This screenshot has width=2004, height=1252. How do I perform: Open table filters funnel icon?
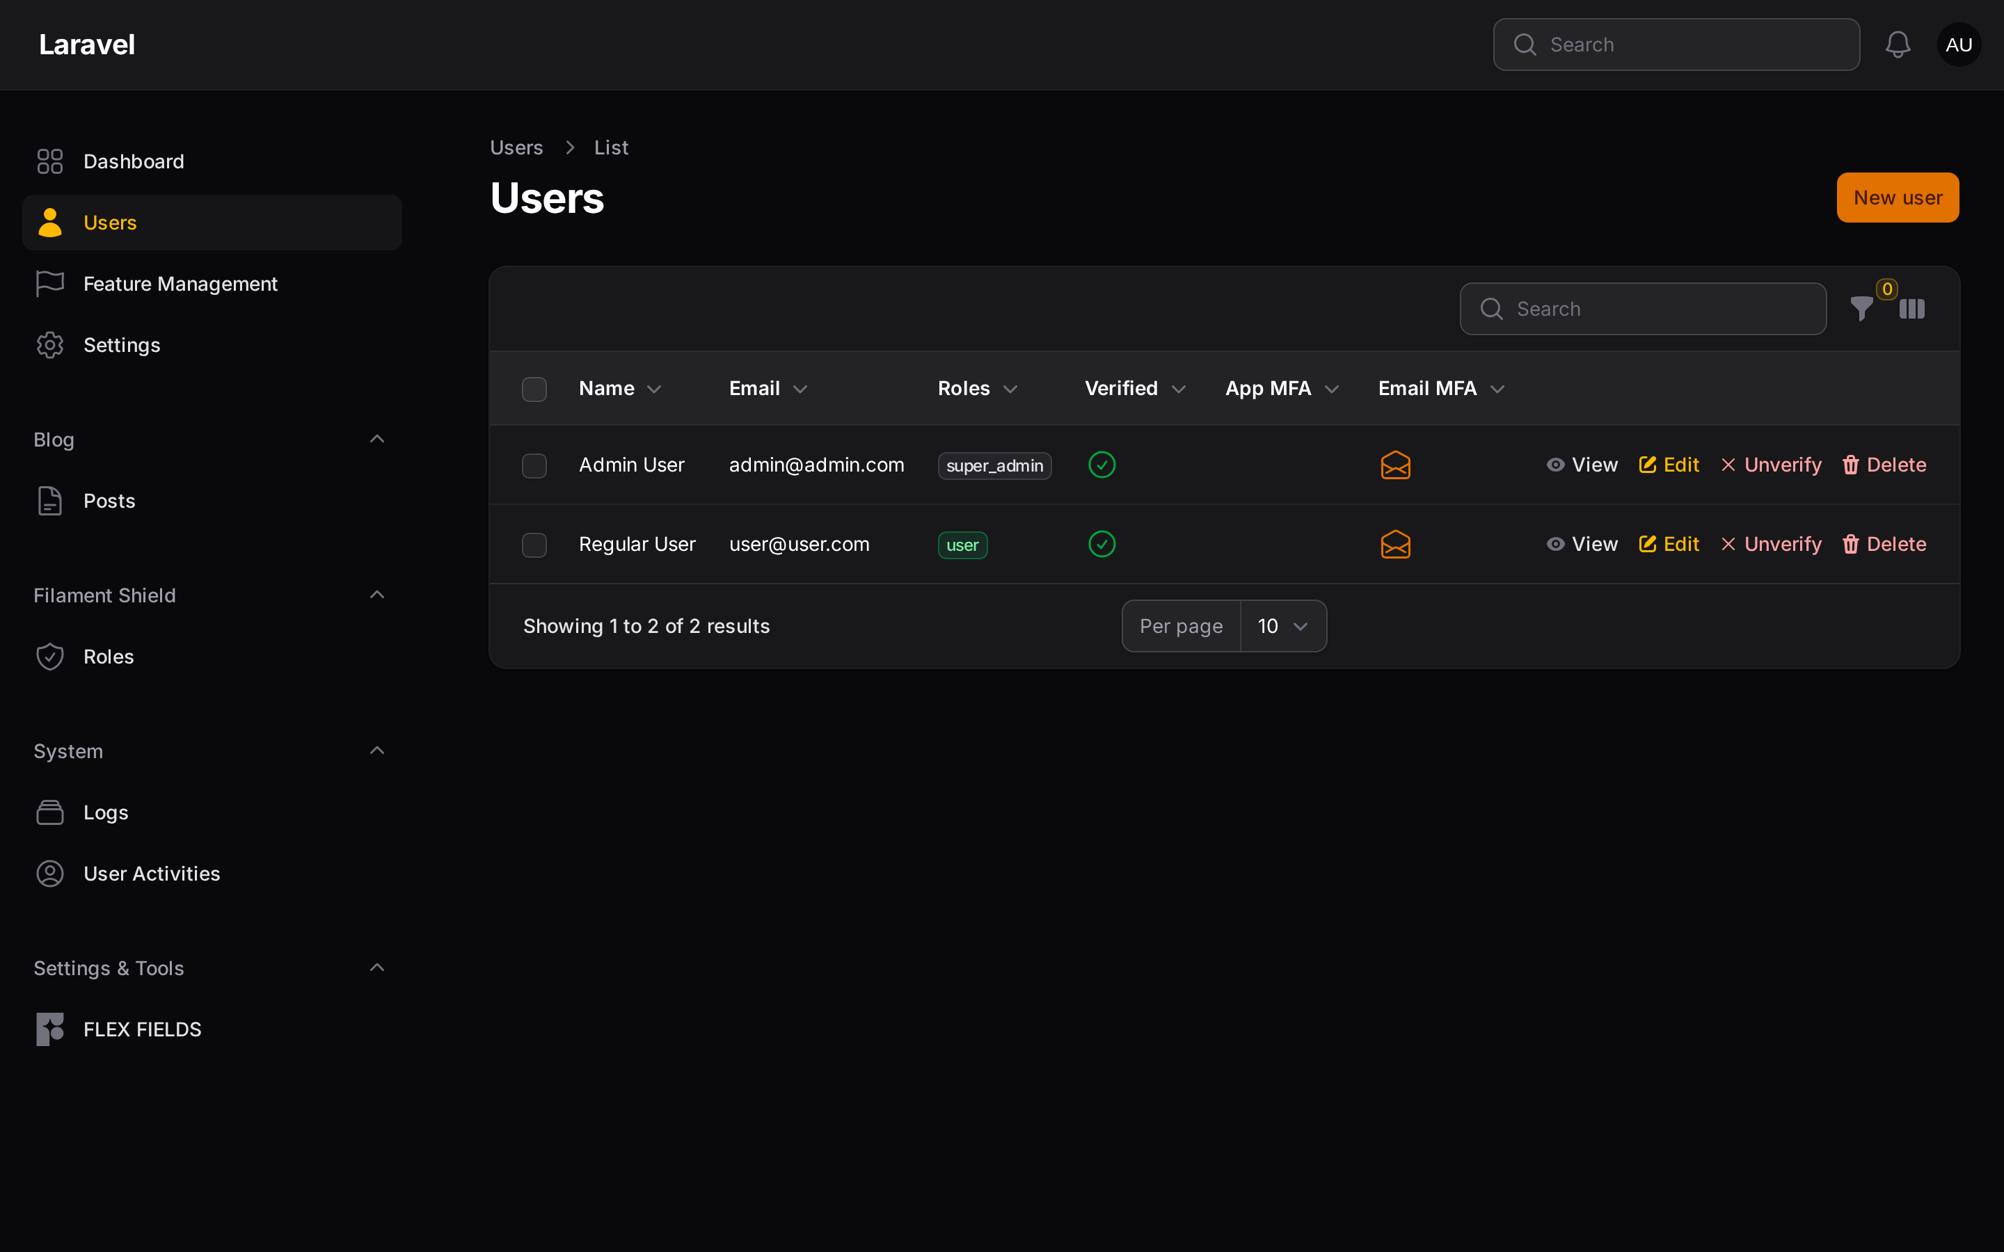coord(1861,309)
